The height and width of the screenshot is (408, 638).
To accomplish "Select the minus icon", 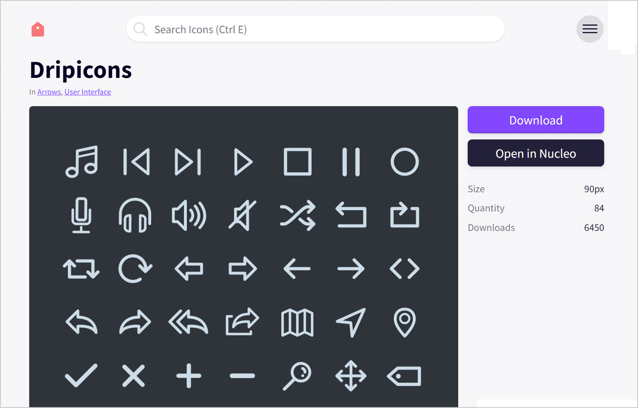I will point(242,376).
